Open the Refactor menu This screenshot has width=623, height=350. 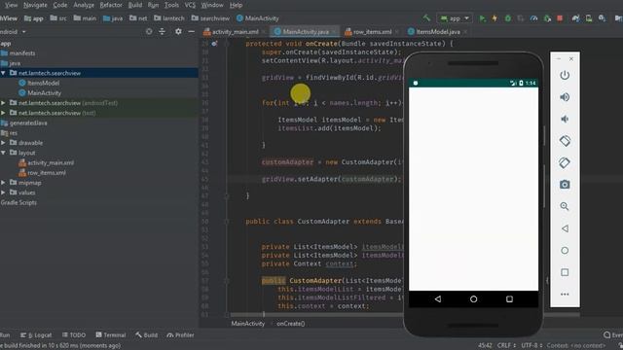pyautogui.click(x=111, y=5)
